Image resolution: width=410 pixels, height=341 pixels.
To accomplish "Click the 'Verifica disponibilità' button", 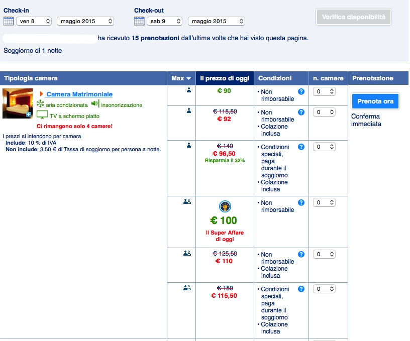I will (x=354, y=17).
